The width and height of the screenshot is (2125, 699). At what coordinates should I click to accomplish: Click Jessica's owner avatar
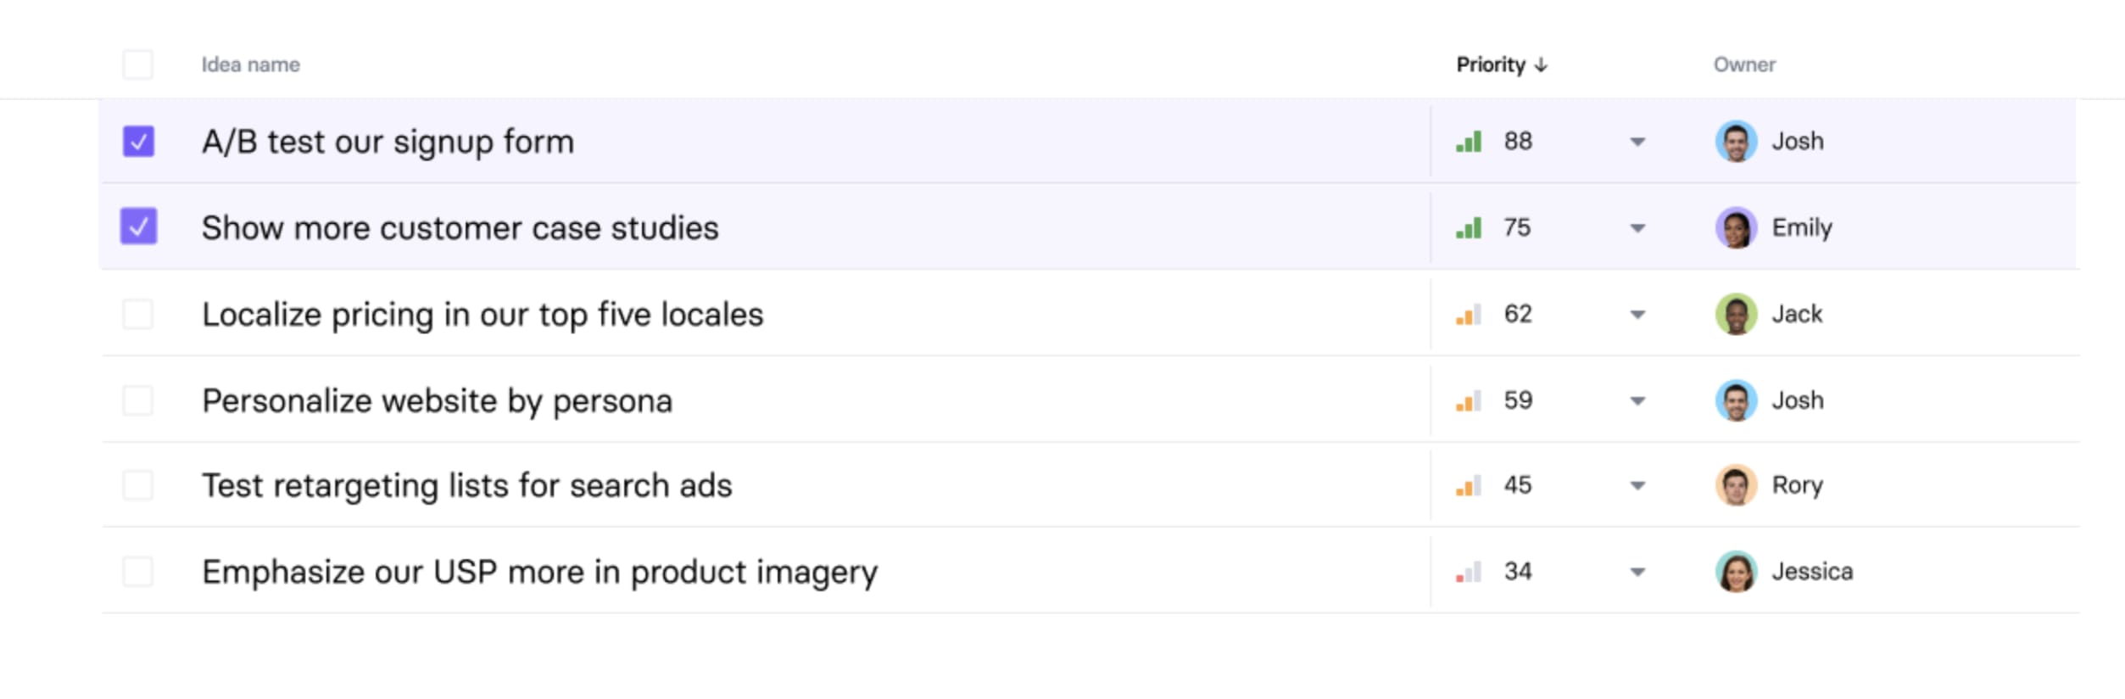[1736, 572]
